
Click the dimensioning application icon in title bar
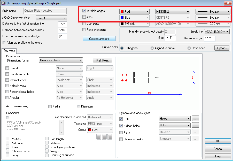(4, 3)
